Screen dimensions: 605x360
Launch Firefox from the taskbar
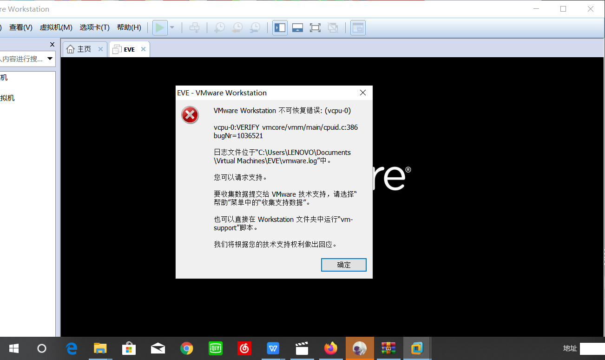[330, 348]
